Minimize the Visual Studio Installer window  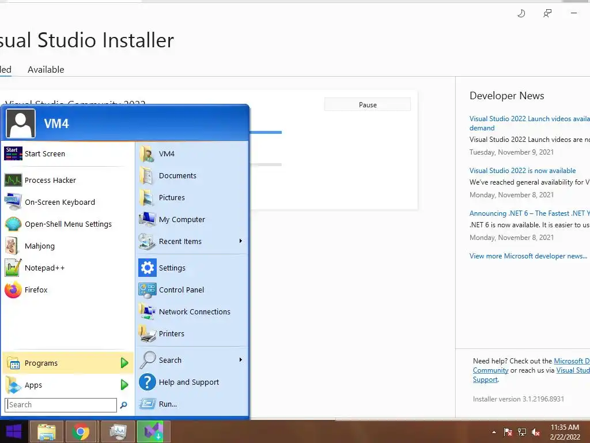(574, 14)
